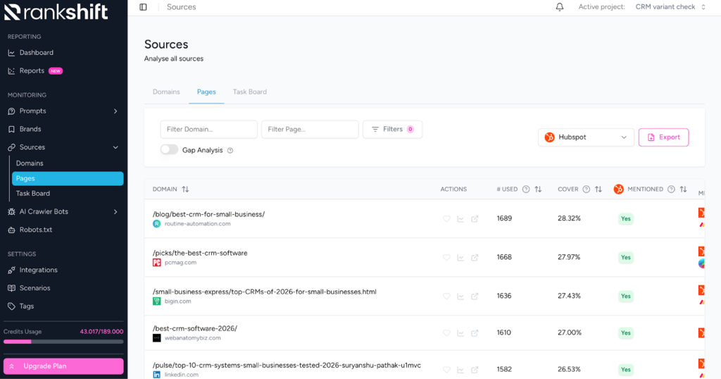Switch to the Domains tab
The height and width of the screenshot is (379, 721).
tap(166, 92)
